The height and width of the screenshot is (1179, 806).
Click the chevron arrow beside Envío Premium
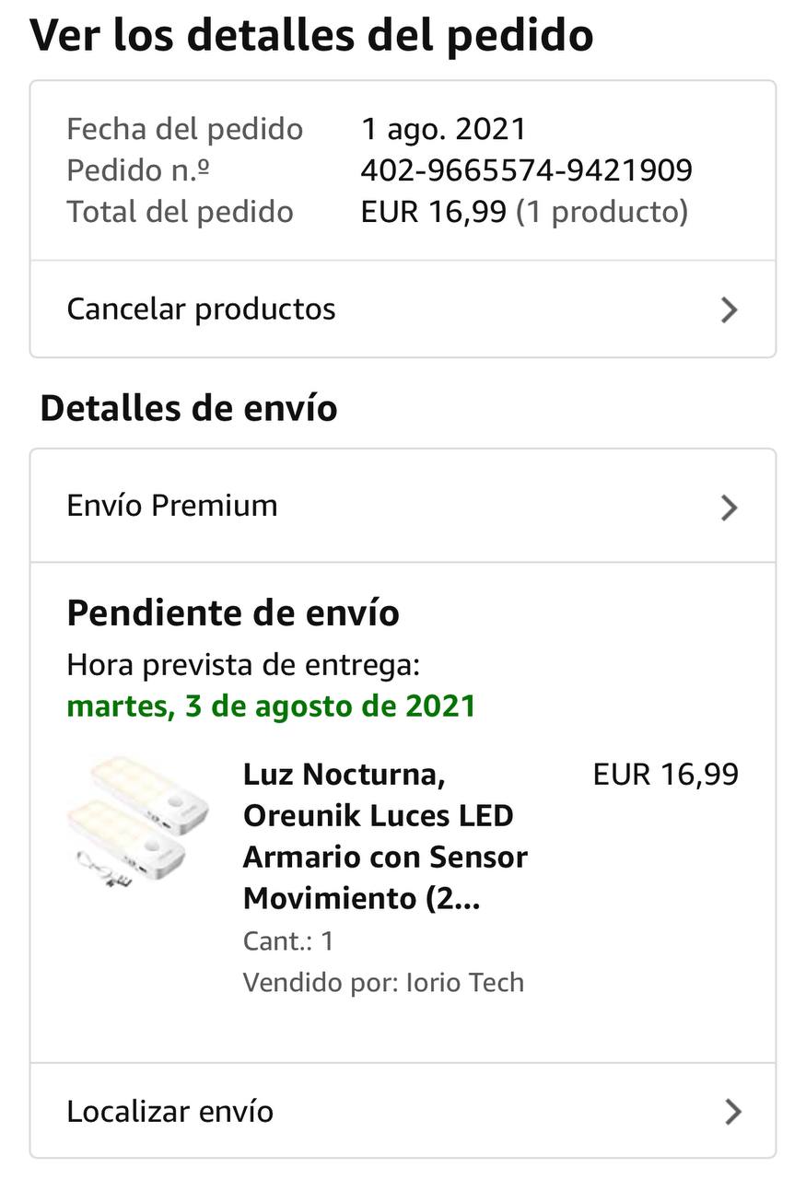[729, 507]
